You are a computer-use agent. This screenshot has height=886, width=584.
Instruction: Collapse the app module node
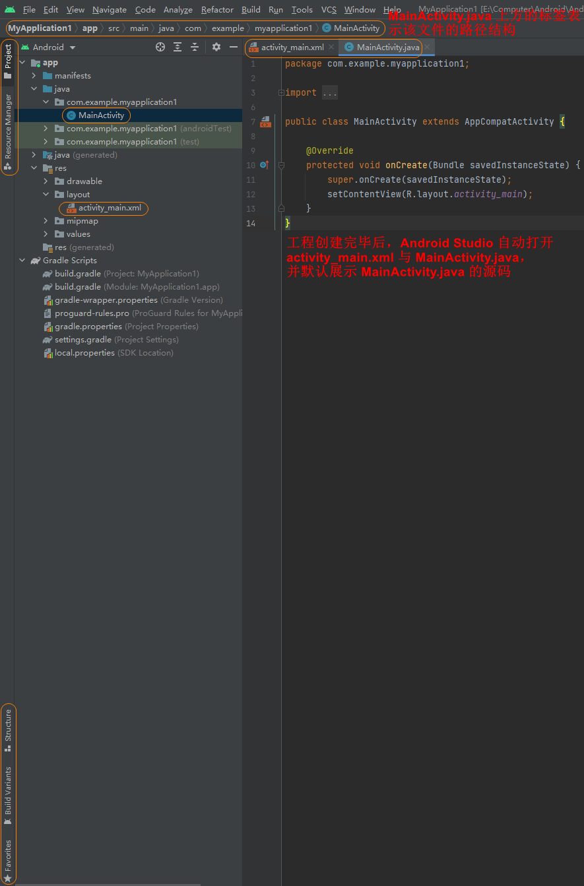(x=22, y=63)
